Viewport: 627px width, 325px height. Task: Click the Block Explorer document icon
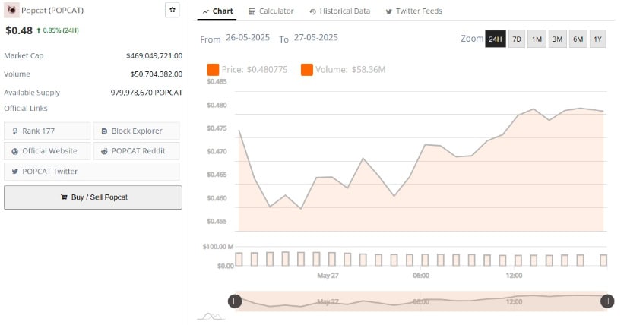104,131
